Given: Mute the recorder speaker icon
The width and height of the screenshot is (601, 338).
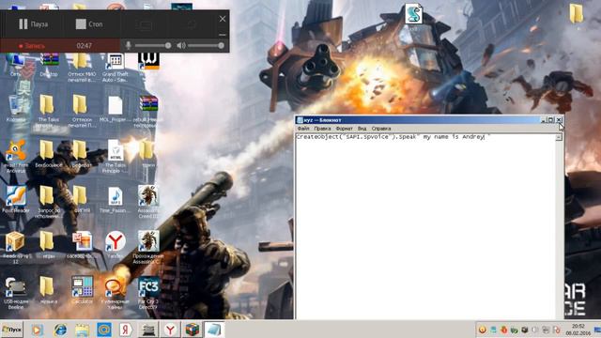Looking at the screenshot, I should pos(181,46).
